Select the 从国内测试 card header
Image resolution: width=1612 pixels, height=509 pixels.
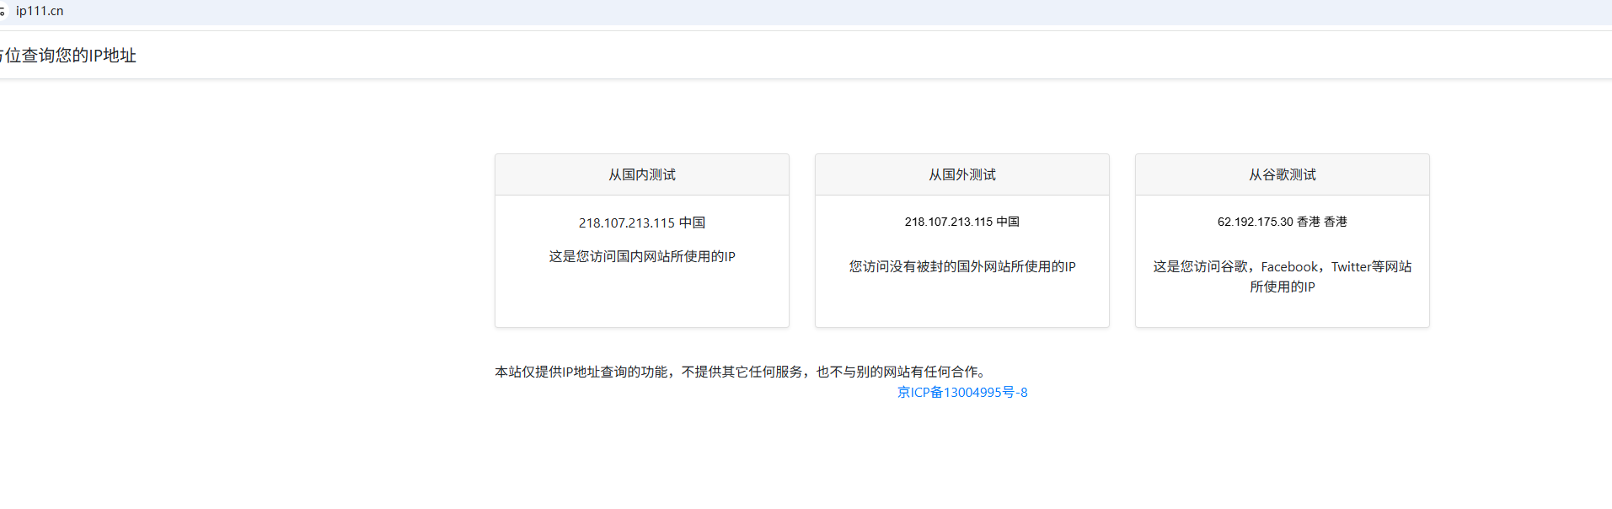click(641, 174)
